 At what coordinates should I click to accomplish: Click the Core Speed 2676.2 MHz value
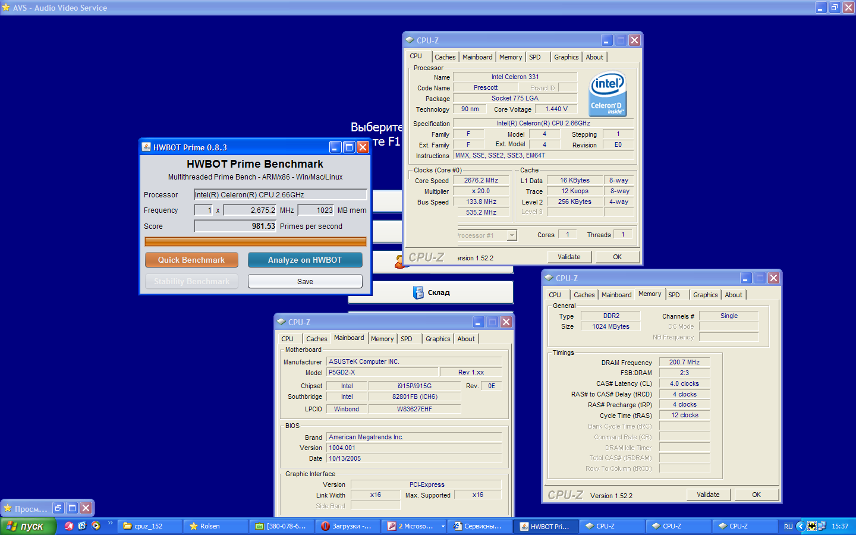[481, 180]
